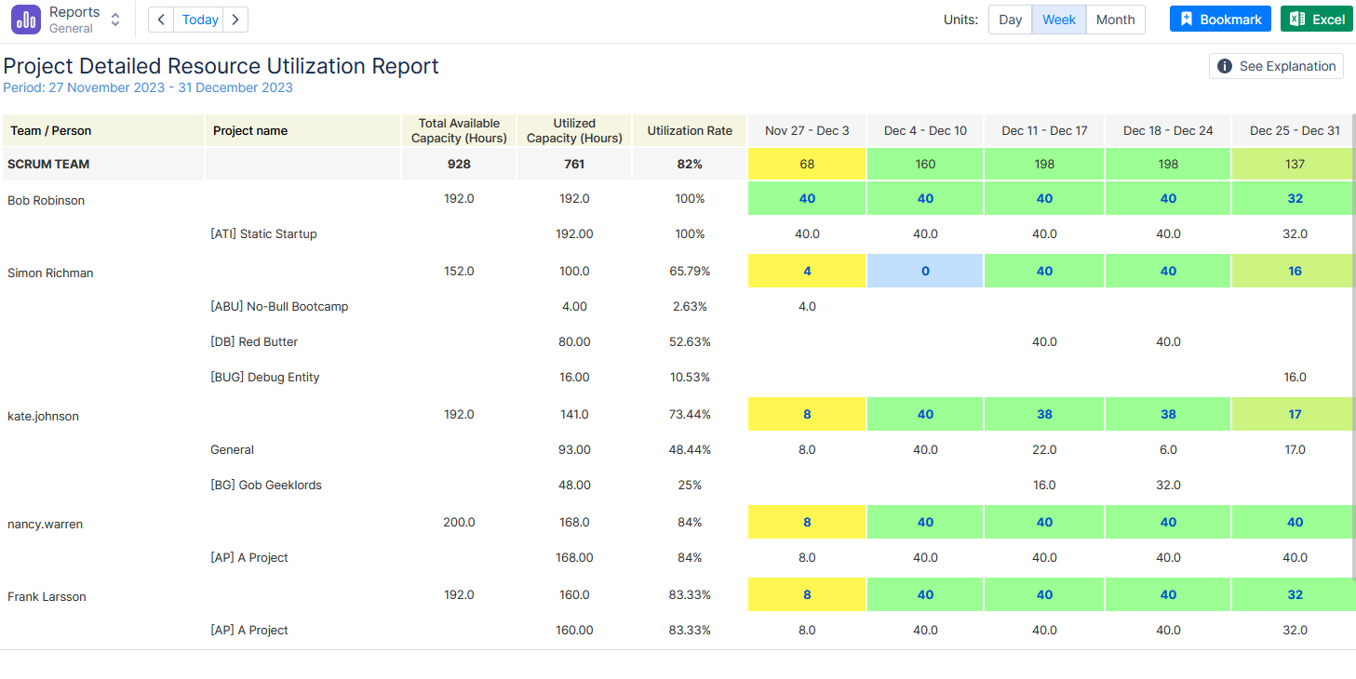Click the info icon in See Explanation
1356x679 pixels.
[1225, 66]
